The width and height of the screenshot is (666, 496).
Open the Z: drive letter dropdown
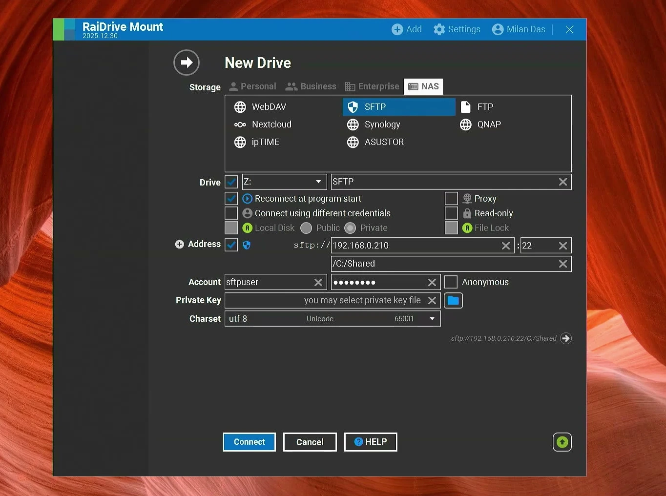coord(284,182)
